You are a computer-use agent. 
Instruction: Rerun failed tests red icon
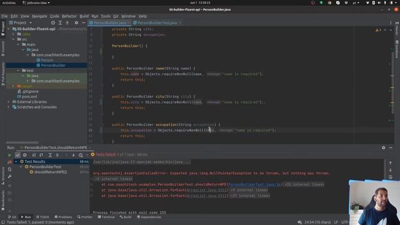pos(10,162)
